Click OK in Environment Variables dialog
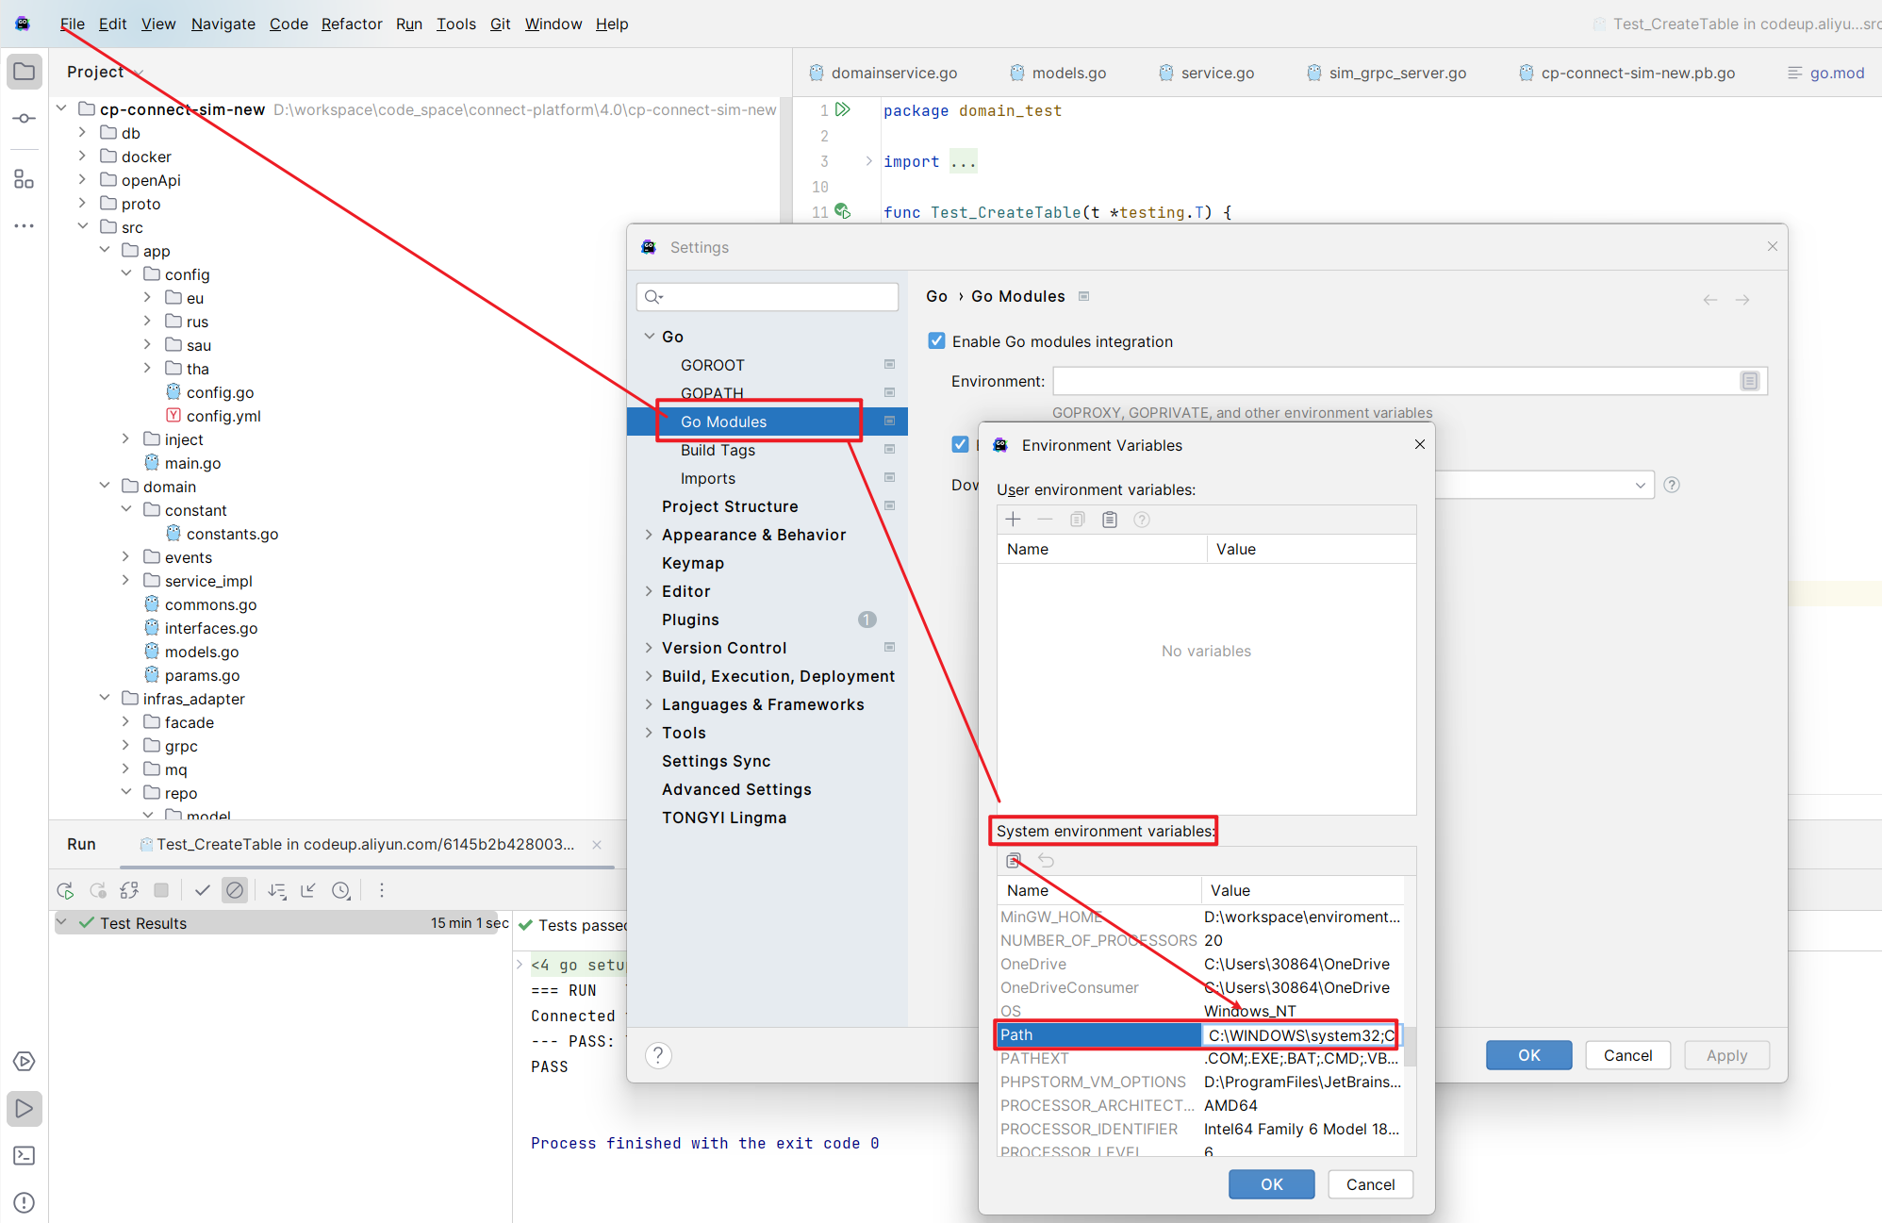This screenshot has width=1882, height=1223. pyautogui.click(x=1271, y=1184)
